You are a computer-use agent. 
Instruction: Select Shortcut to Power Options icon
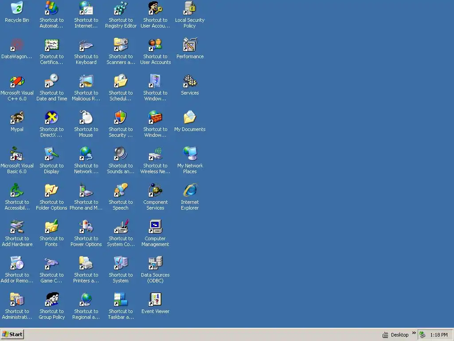86,227
